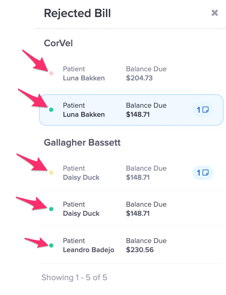226x295 pixels.
Task: Click pink status dot for Luna Bakken $204.73
Action: click(x=51, y=74)
